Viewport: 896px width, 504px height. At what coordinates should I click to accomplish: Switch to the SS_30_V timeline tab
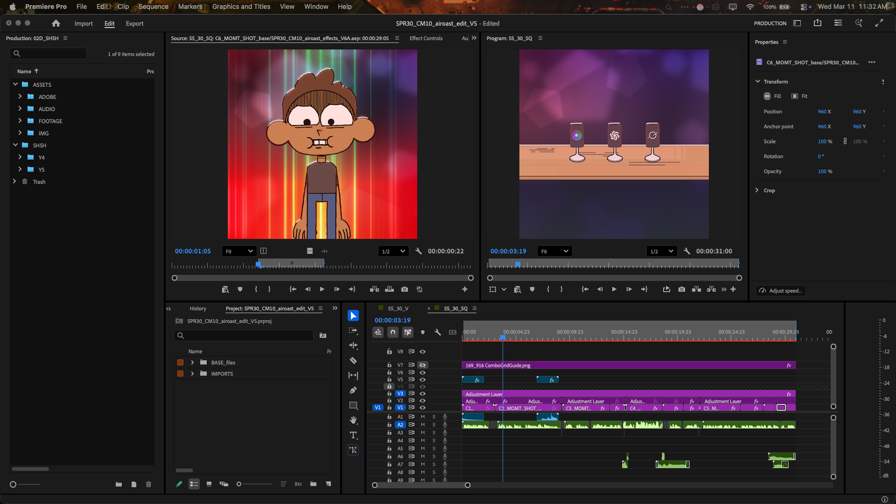[x=398, y=308]
